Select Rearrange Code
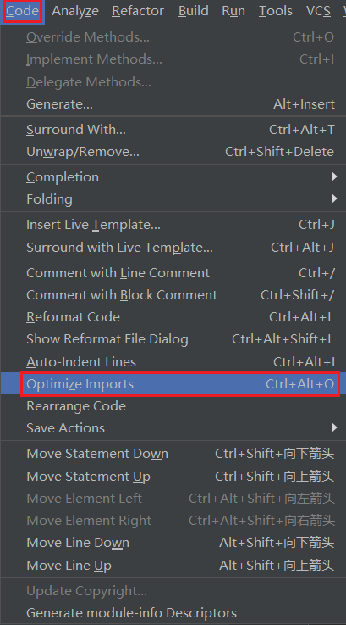 [x=173, y=405]
